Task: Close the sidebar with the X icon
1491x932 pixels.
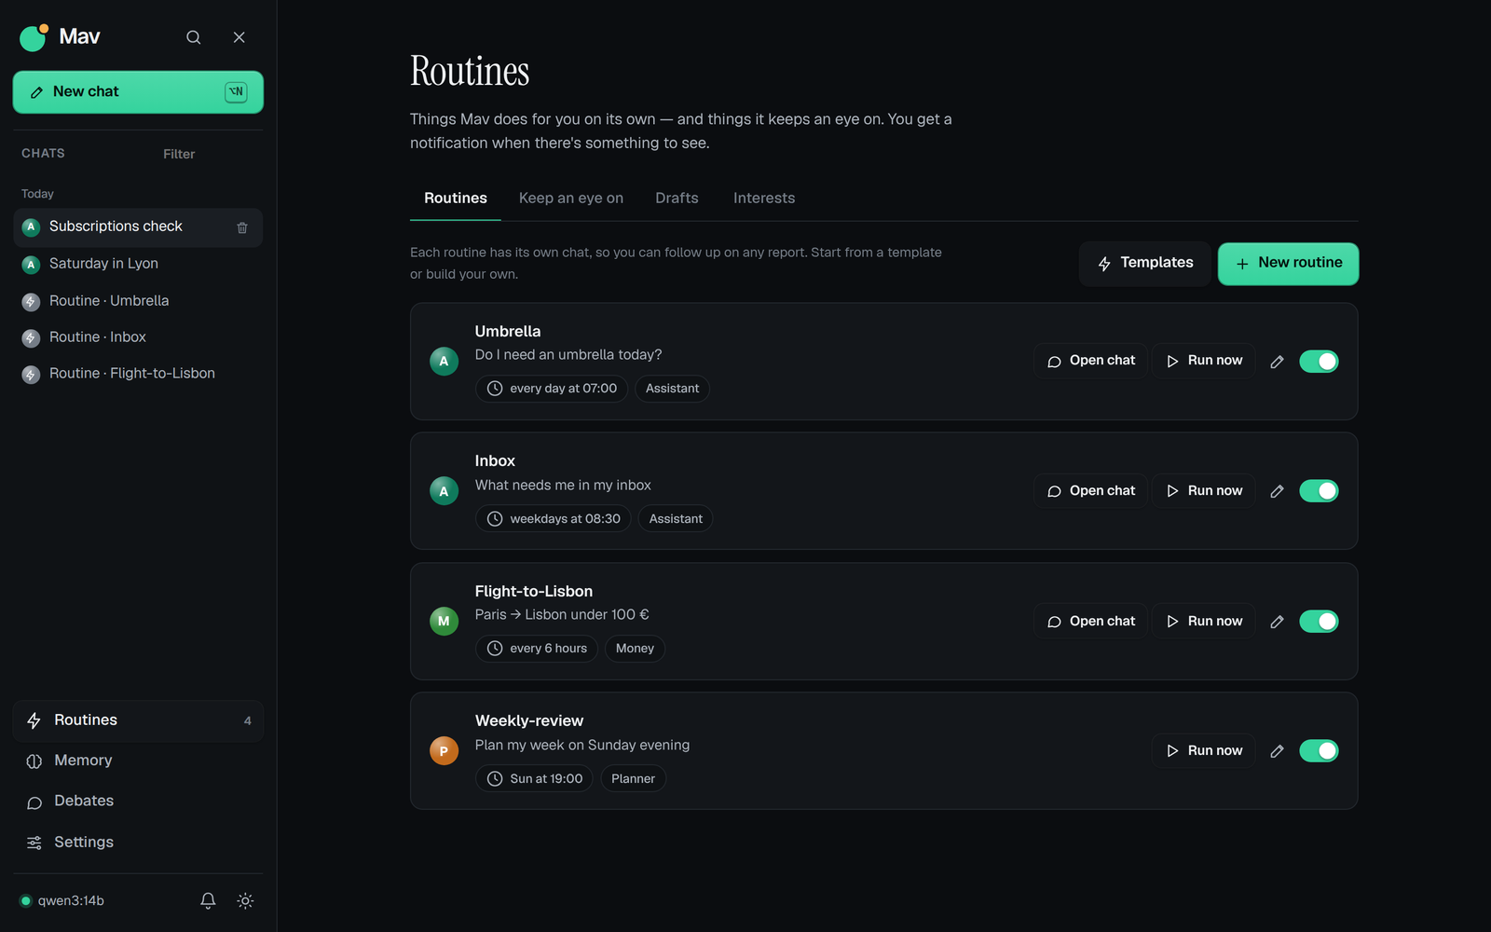Action: (x=239, y=37)
